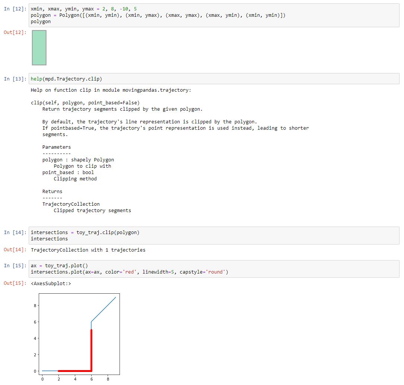
Task: Click 'By default, the trajectory's line representation' sentence
Action: point(150,122)
